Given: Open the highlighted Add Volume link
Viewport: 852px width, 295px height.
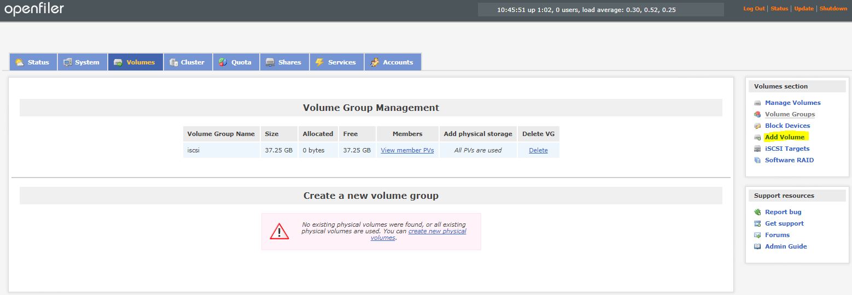Looking at the screenshot, I should (784, 137).
